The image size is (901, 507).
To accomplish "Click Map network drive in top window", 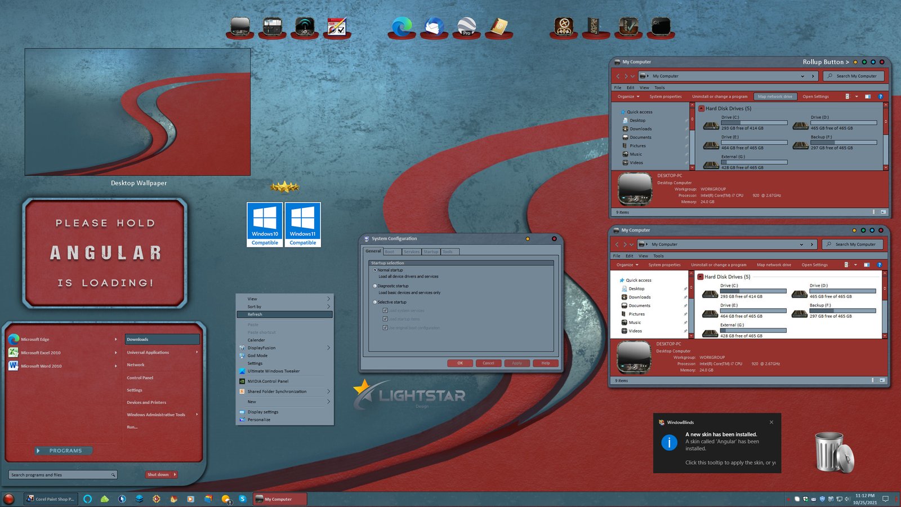I will (775, 96).
